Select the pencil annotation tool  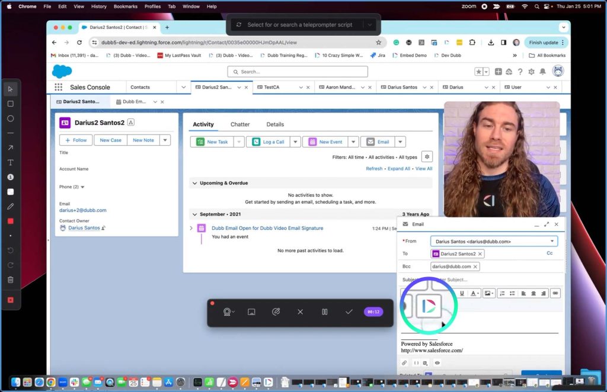[11, 207]
